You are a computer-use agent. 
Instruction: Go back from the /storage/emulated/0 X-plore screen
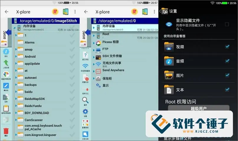(86, 12)
